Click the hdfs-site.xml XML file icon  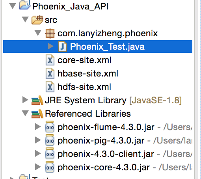click(50, 87)
